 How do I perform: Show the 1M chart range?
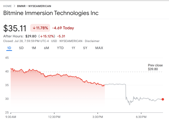34,48
